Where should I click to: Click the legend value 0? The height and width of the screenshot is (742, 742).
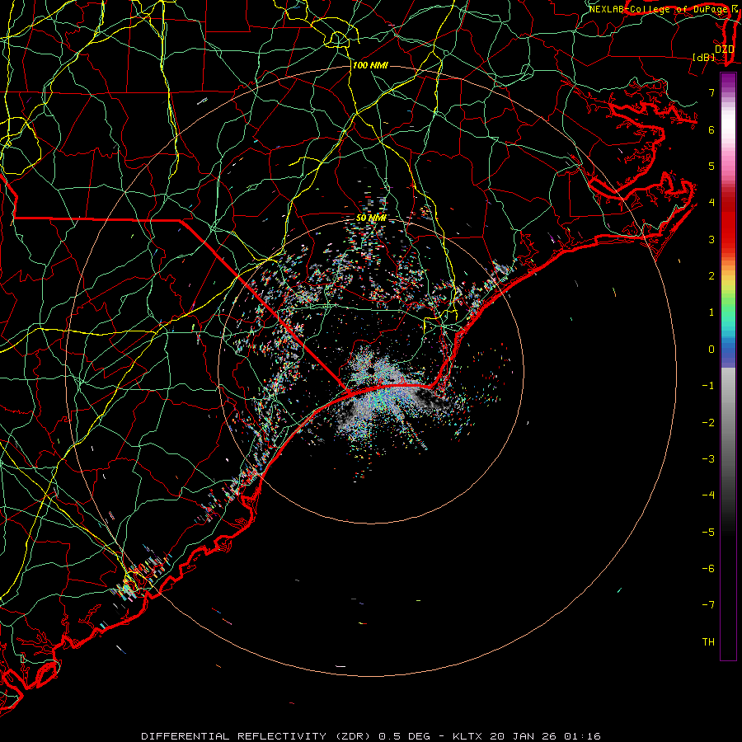coord(711,350)
